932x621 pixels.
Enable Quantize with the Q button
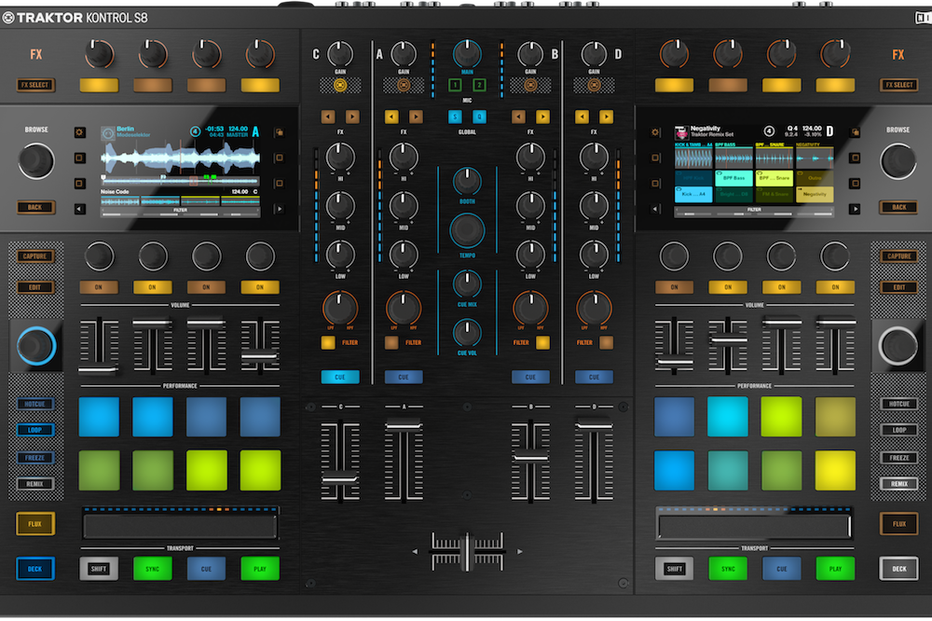point(479,117)
